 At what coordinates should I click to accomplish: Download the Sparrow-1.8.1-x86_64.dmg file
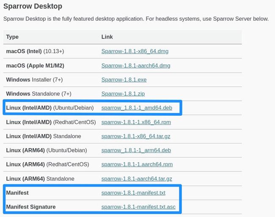click(135, 52)
